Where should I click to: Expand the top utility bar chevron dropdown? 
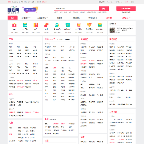pyautogui.click(x=119, y=2)
